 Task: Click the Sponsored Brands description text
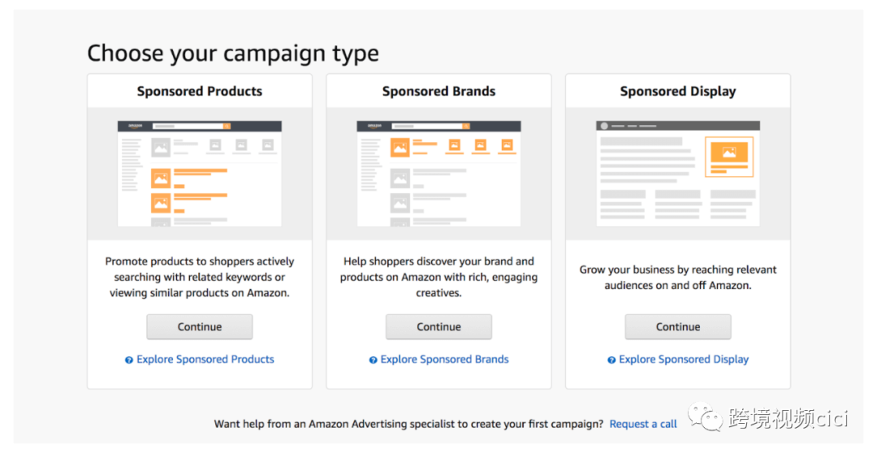tap(438, 277)
